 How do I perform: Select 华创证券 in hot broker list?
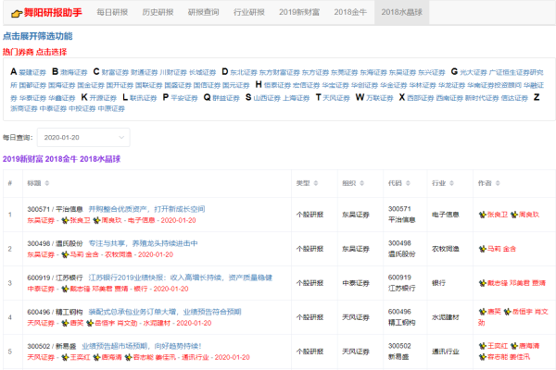[x=364, y=85]
